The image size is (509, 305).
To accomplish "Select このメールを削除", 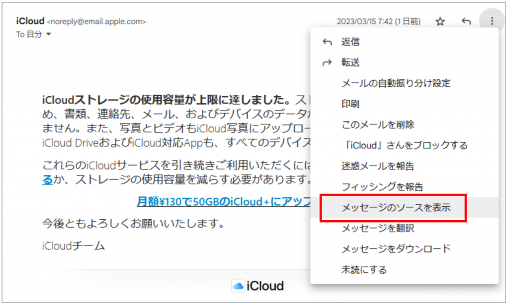I will tap(404, 124).
